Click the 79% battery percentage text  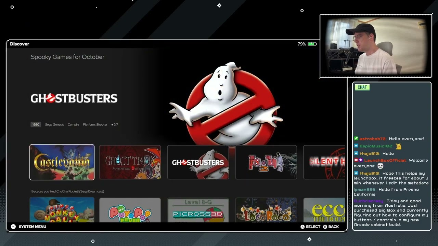click(301, 44)
